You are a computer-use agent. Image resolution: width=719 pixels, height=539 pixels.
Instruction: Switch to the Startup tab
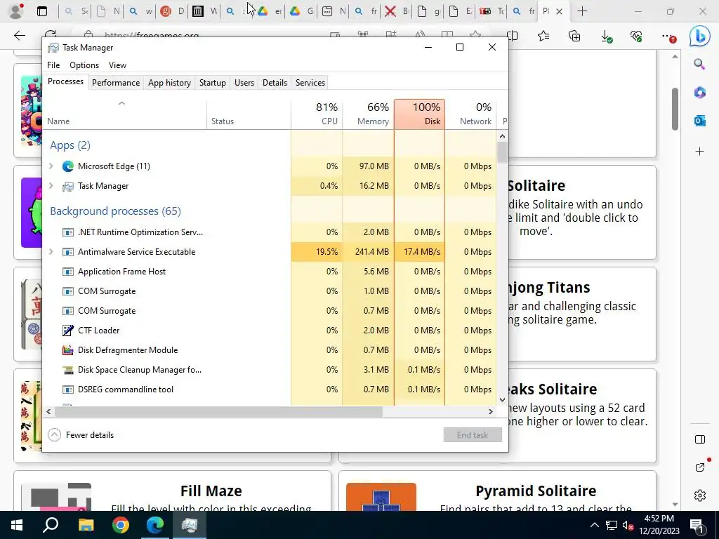tap(212, 83)
